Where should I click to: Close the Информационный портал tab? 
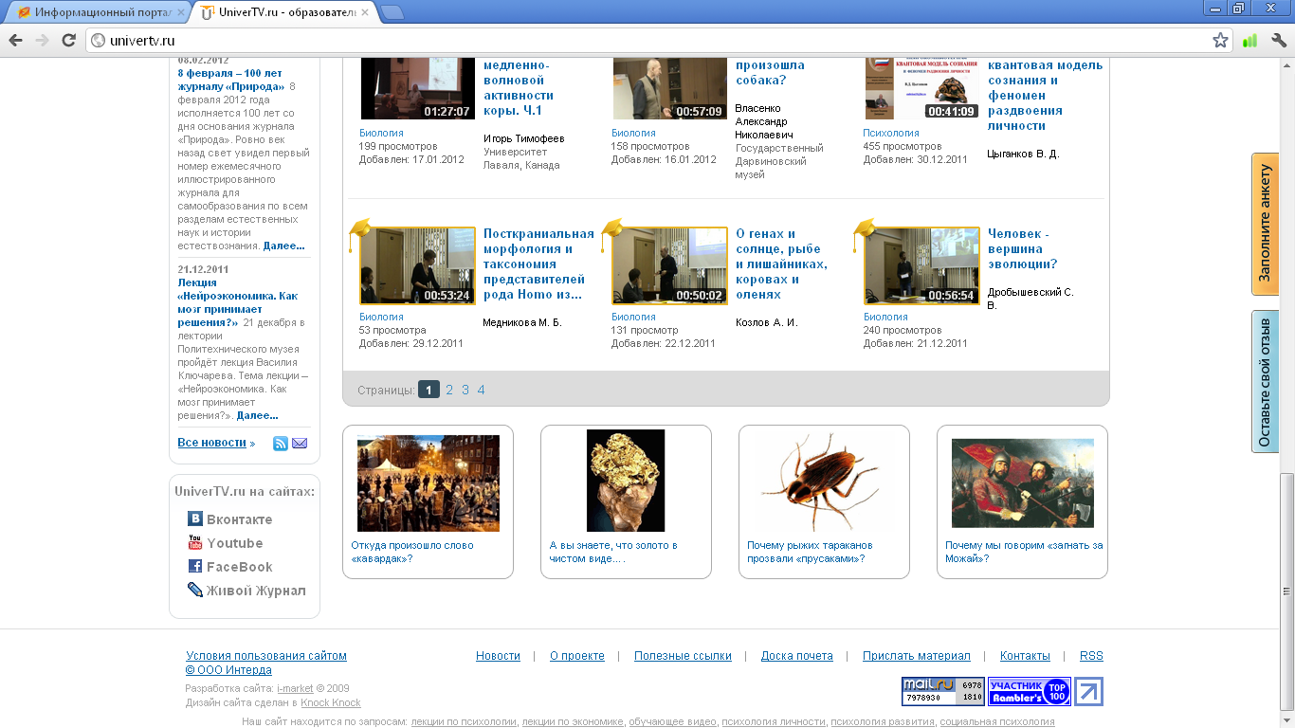(180, 12)
